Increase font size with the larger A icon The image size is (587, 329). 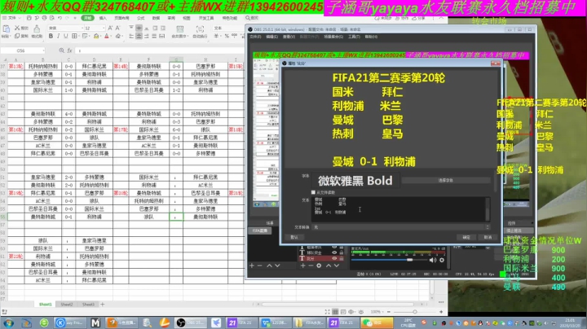coord(110,28)
